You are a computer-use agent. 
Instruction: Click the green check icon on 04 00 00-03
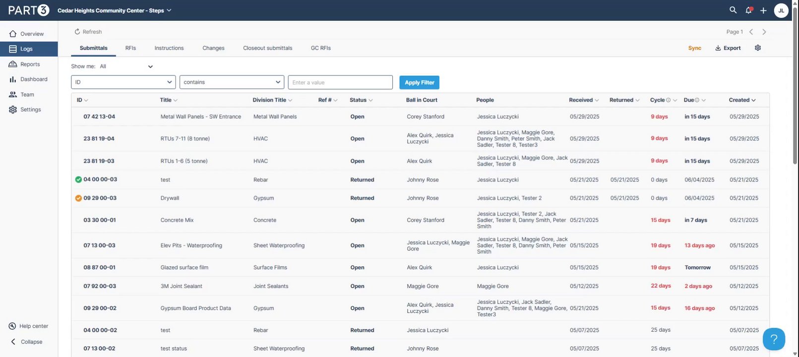(78, 179)
